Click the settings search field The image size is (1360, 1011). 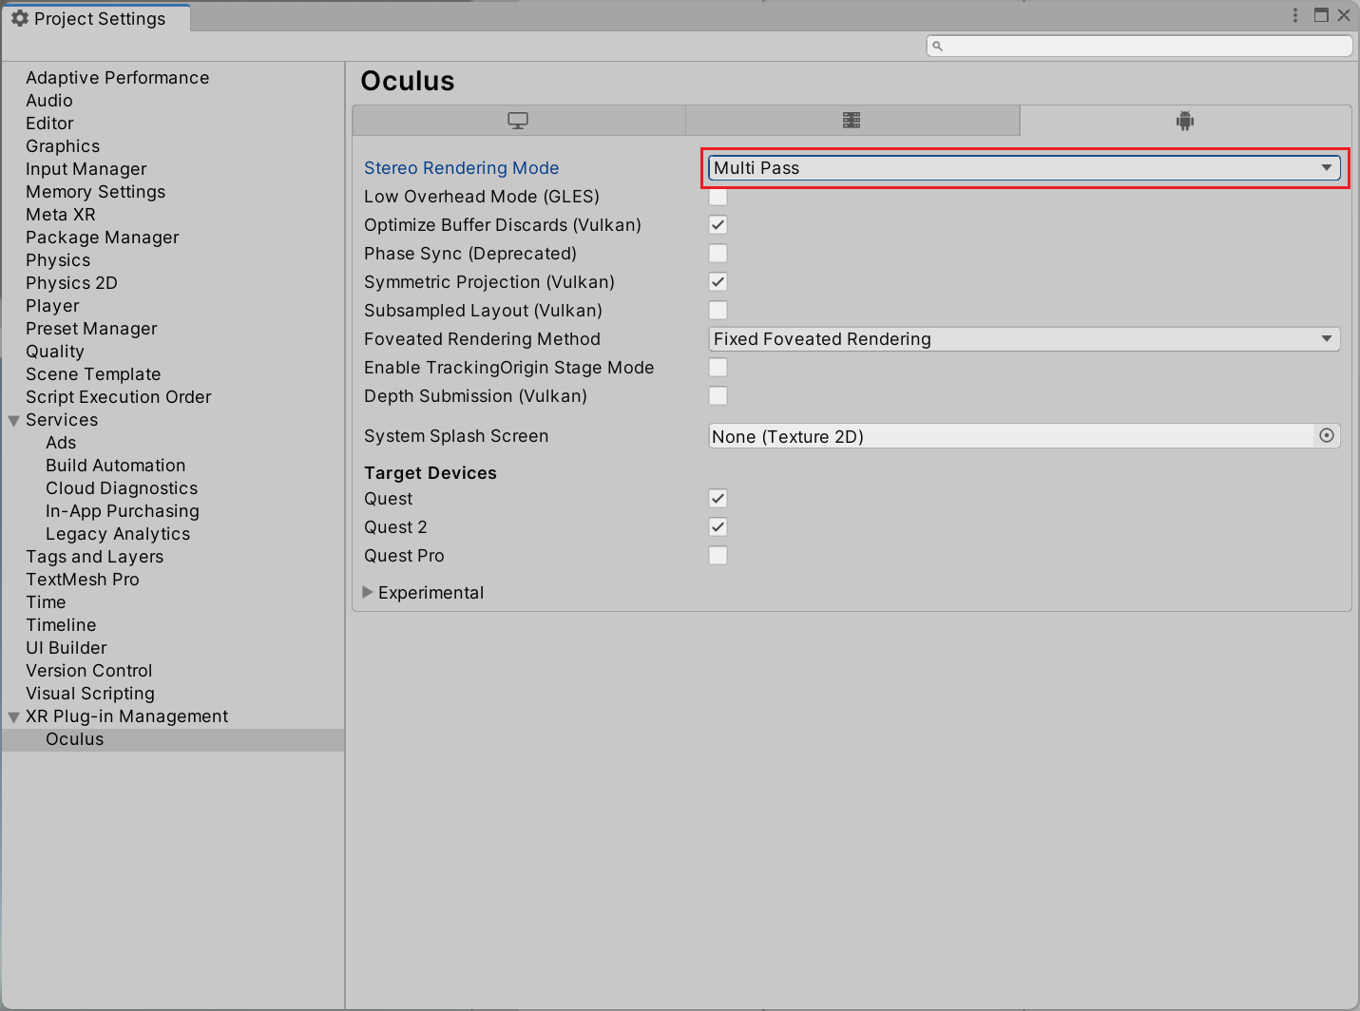click(1140, 46)
